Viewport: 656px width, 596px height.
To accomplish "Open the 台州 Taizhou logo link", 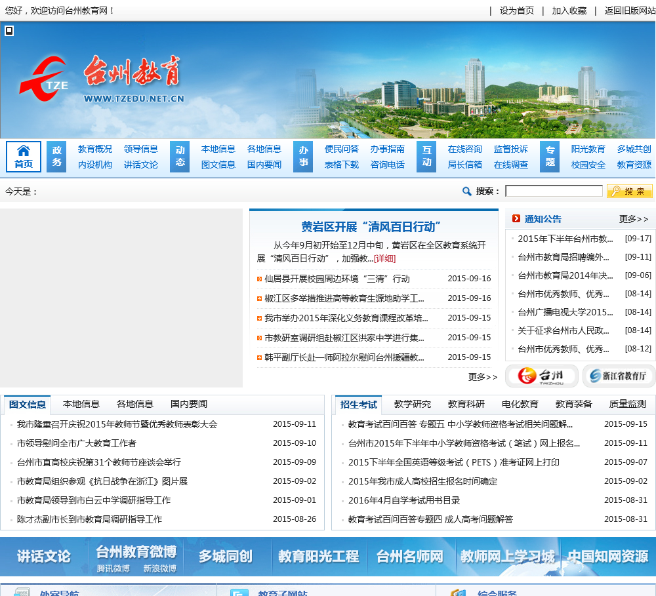I will tap(542, 376).
